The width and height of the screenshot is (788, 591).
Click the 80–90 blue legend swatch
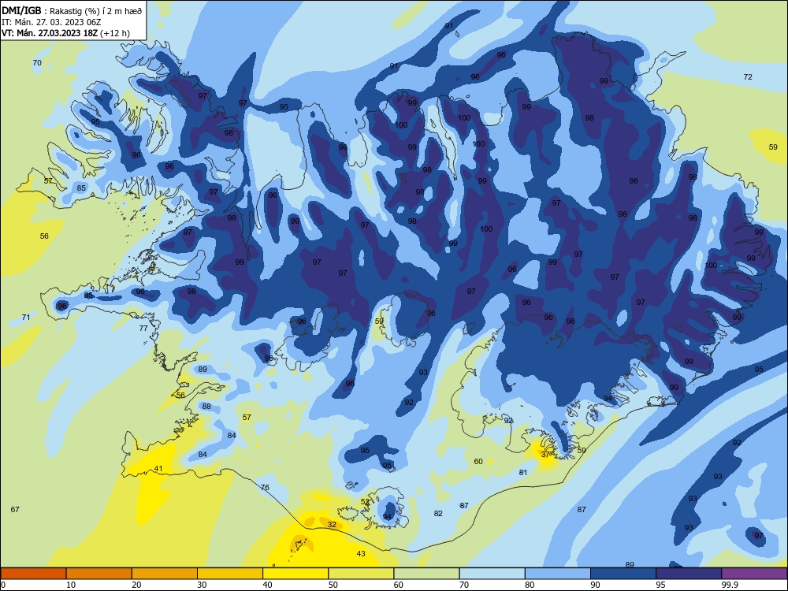[558, 574]
